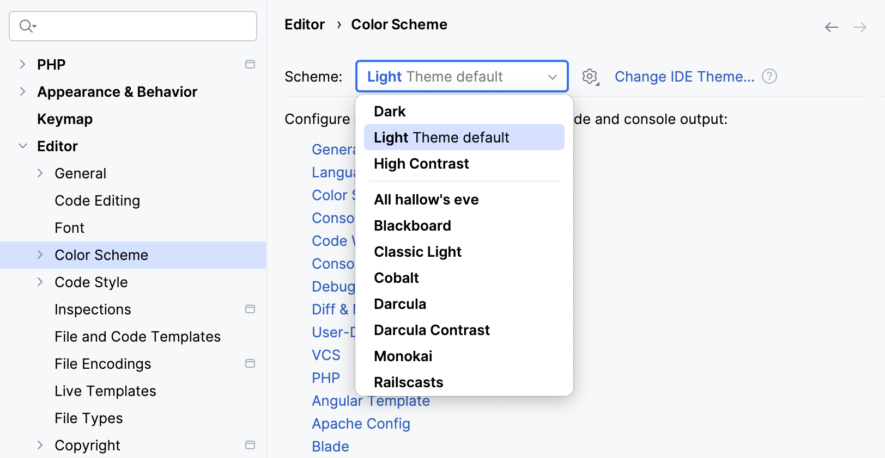Viewport: 885px width, 458px height.
Task: Open the scheme actions gear icon
Action: click(590, 76)
